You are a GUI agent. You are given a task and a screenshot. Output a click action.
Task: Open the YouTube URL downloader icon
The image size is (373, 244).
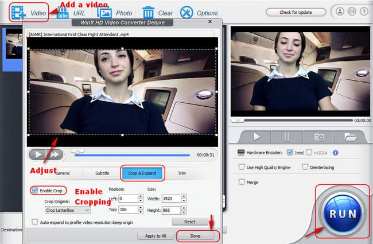click(x=63, y=13)
